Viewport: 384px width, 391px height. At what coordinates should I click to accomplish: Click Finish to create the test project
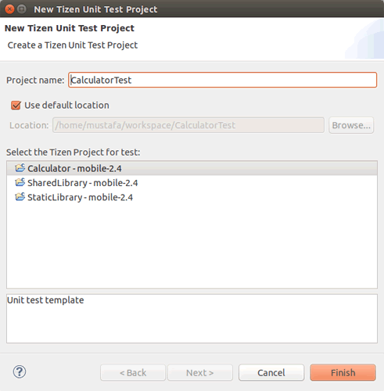coord(343,373)
